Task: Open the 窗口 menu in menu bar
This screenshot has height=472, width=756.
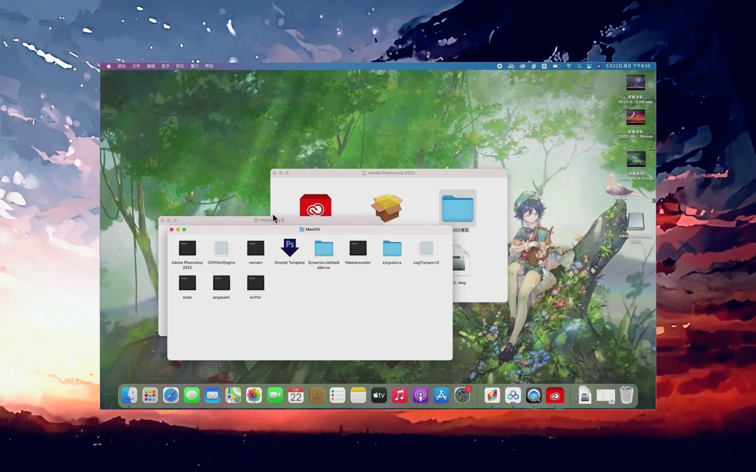Action: (x=195, y=66)
